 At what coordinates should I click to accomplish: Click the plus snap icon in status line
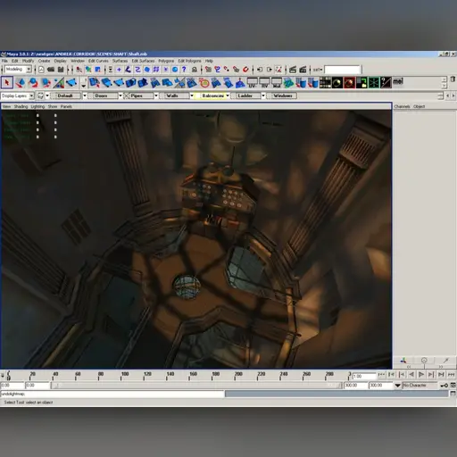[x=119, y=70]
